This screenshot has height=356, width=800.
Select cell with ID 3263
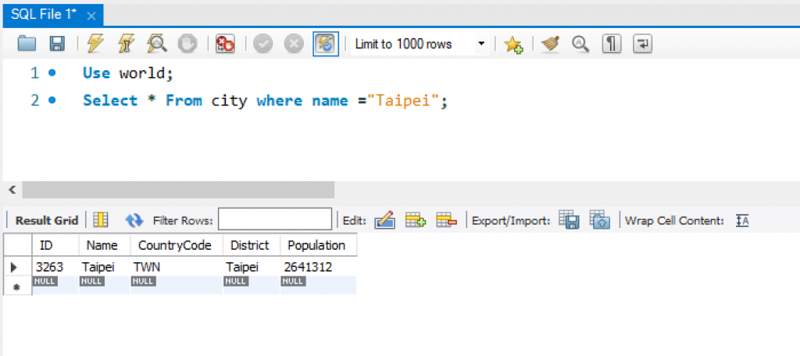55,267
